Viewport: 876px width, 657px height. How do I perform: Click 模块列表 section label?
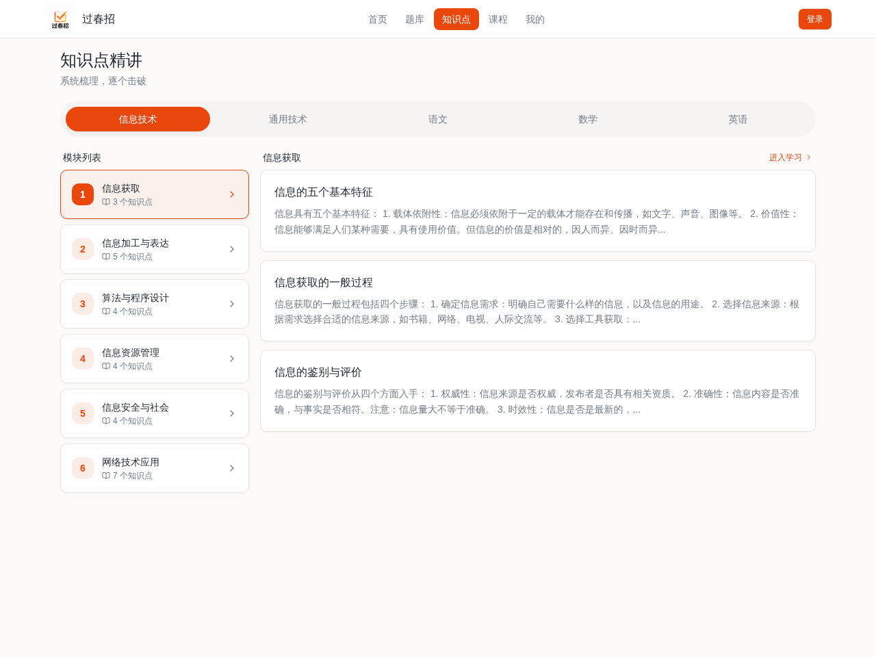(x=82, y=157)
